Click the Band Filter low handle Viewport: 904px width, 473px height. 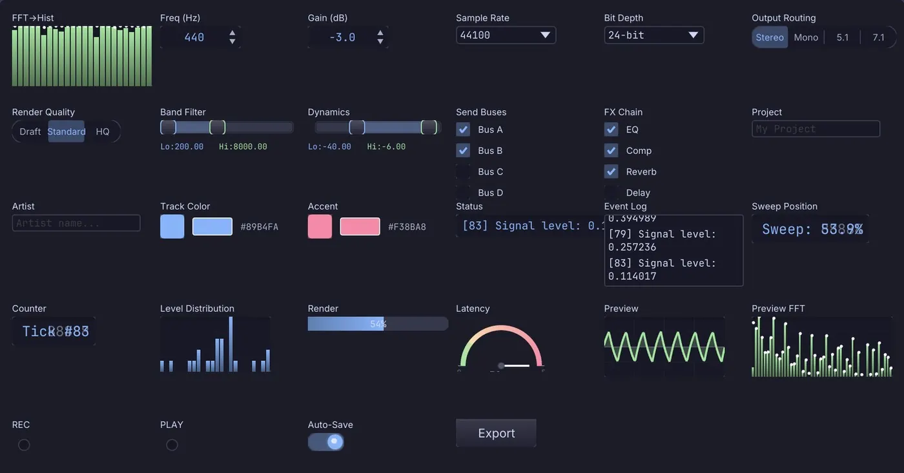pos(168,127)
